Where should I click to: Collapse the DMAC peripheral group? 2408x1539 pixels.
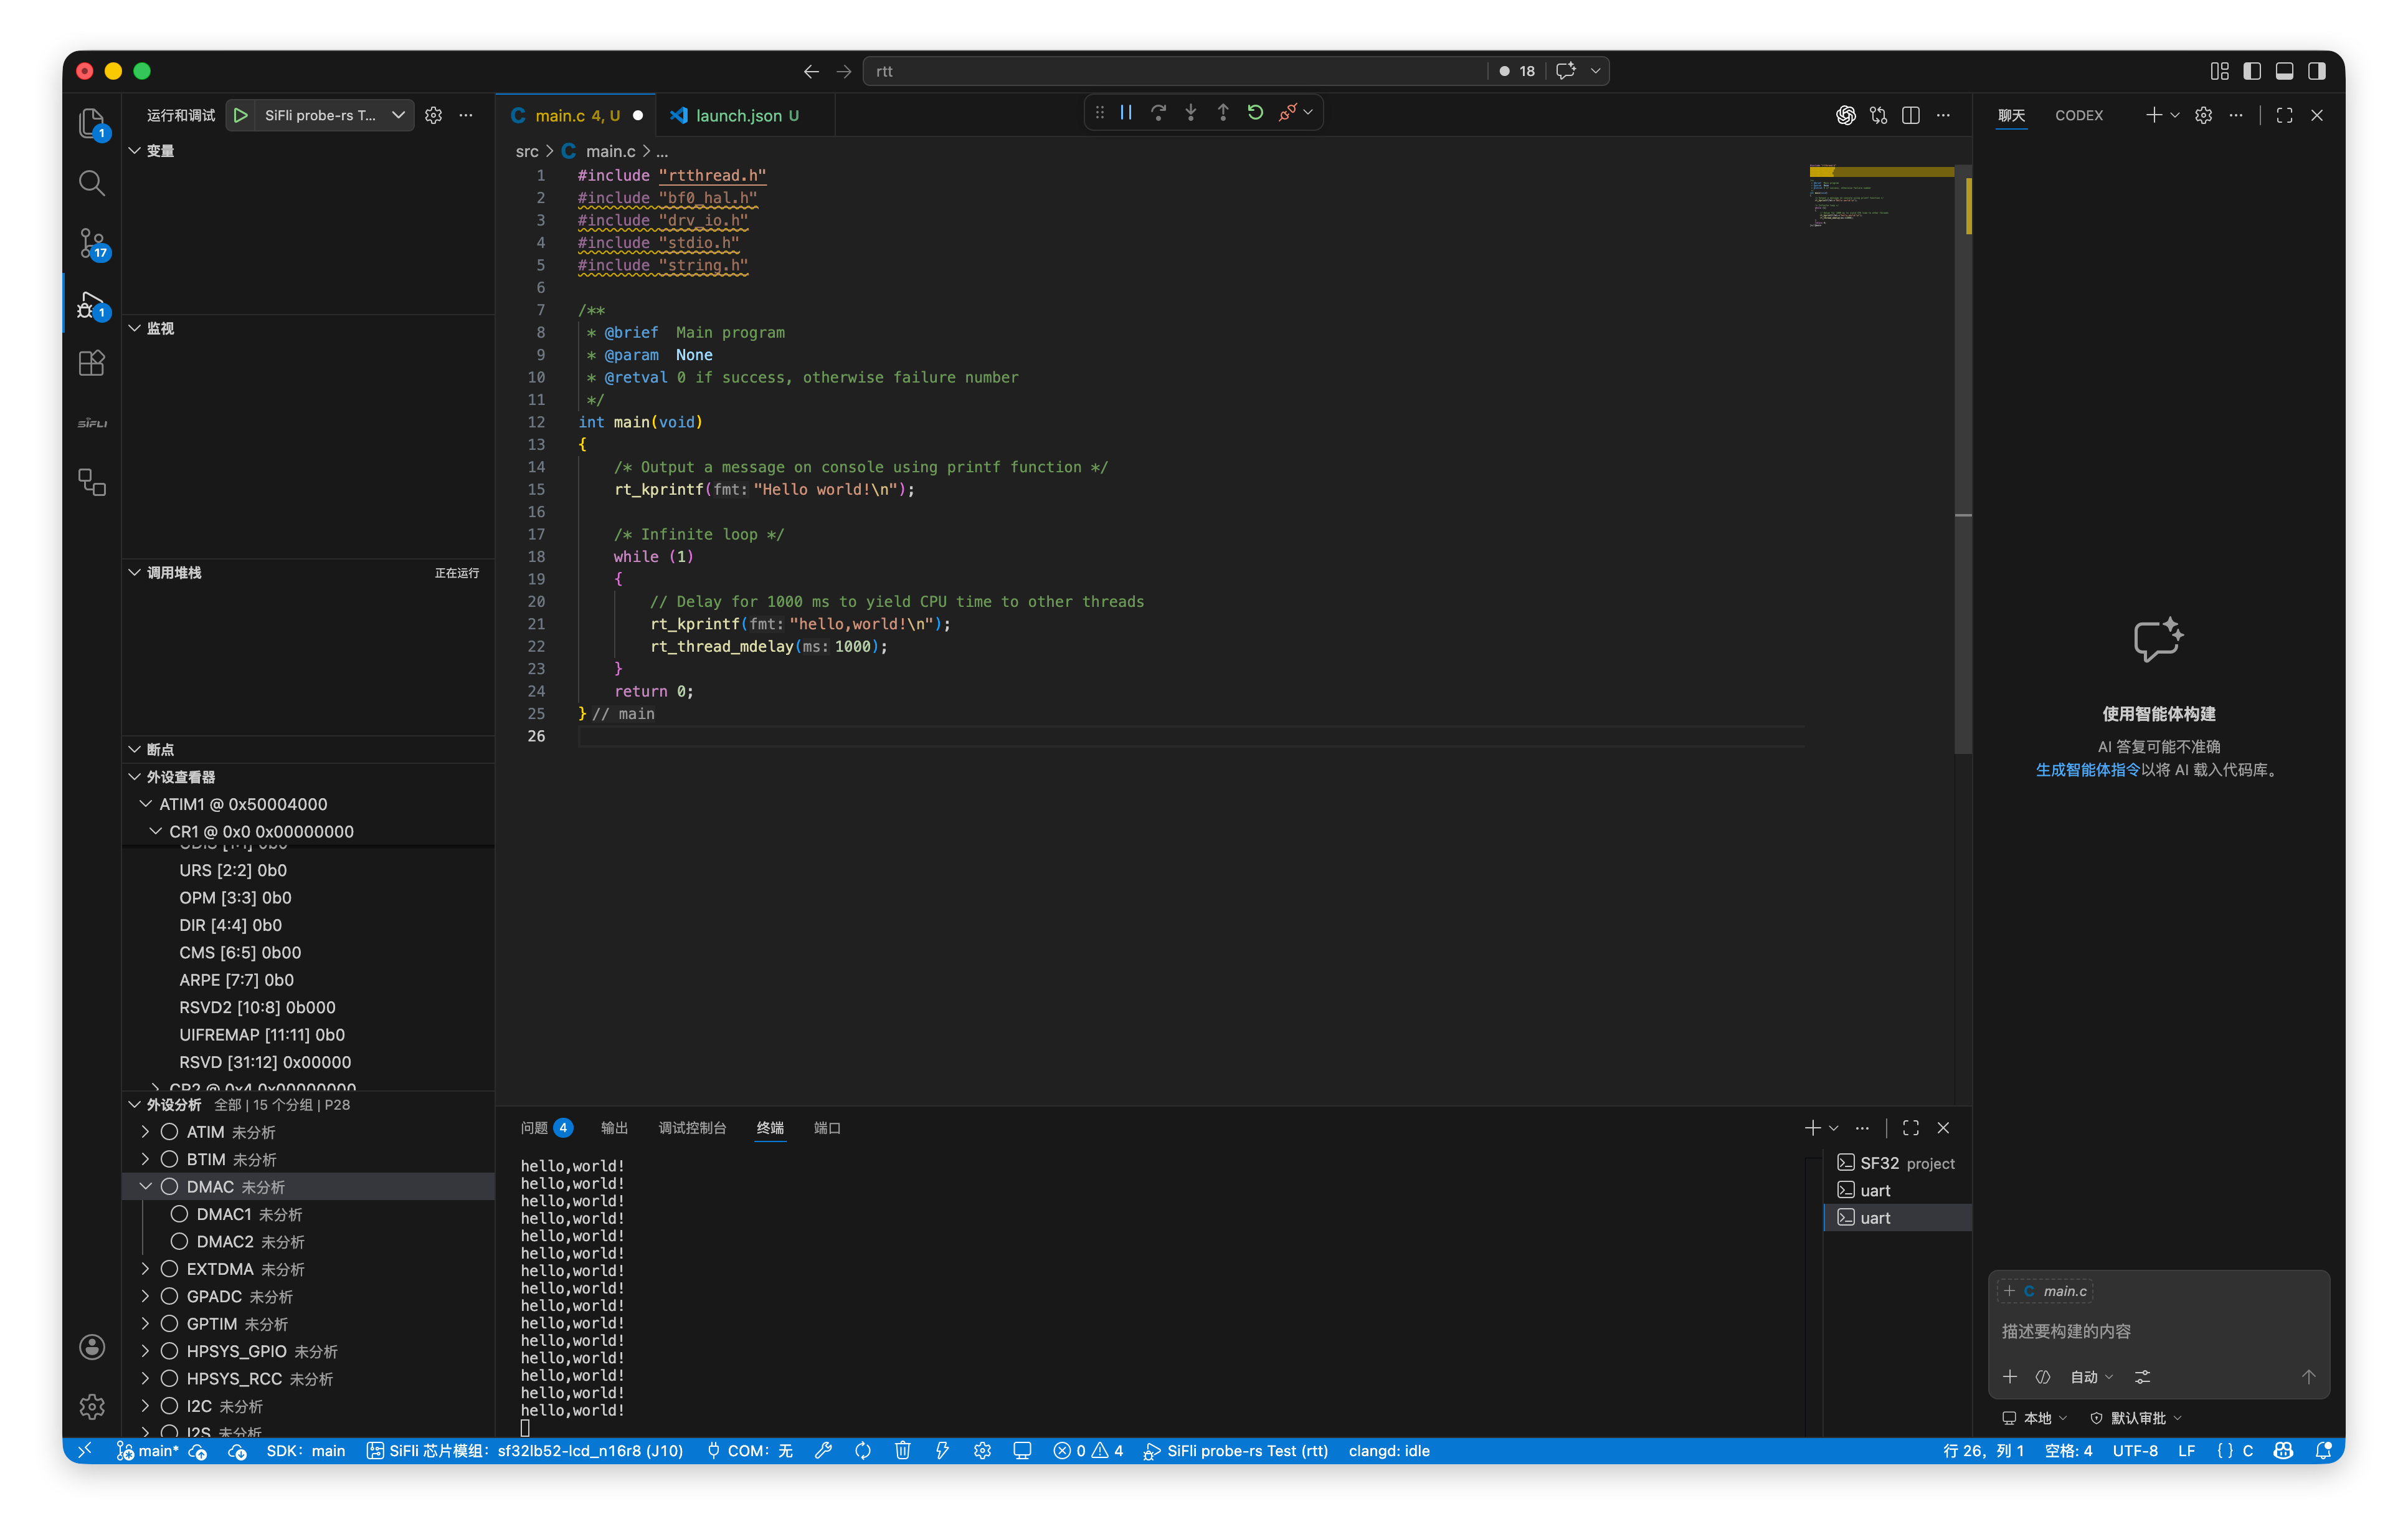146,1187
